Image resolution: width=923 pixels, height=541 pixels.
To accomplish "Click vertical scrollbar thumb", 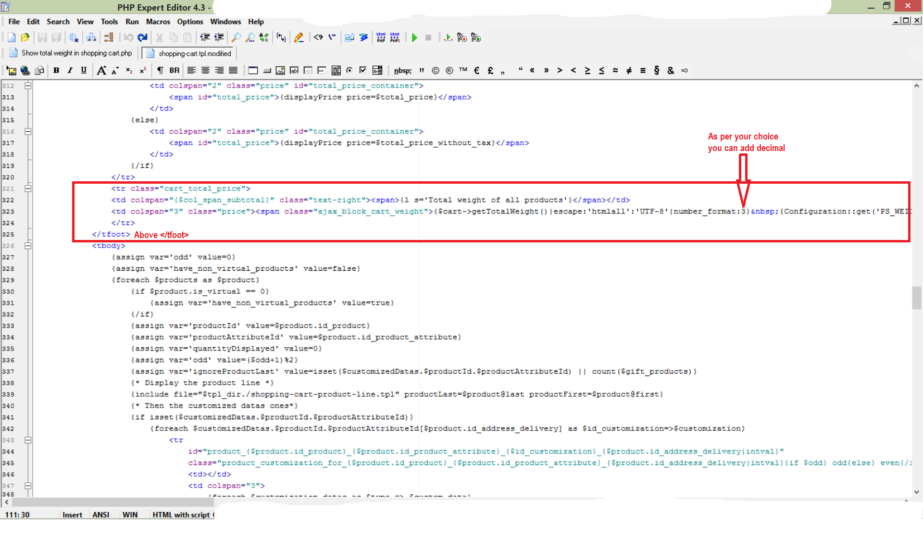I will point(916,298).
